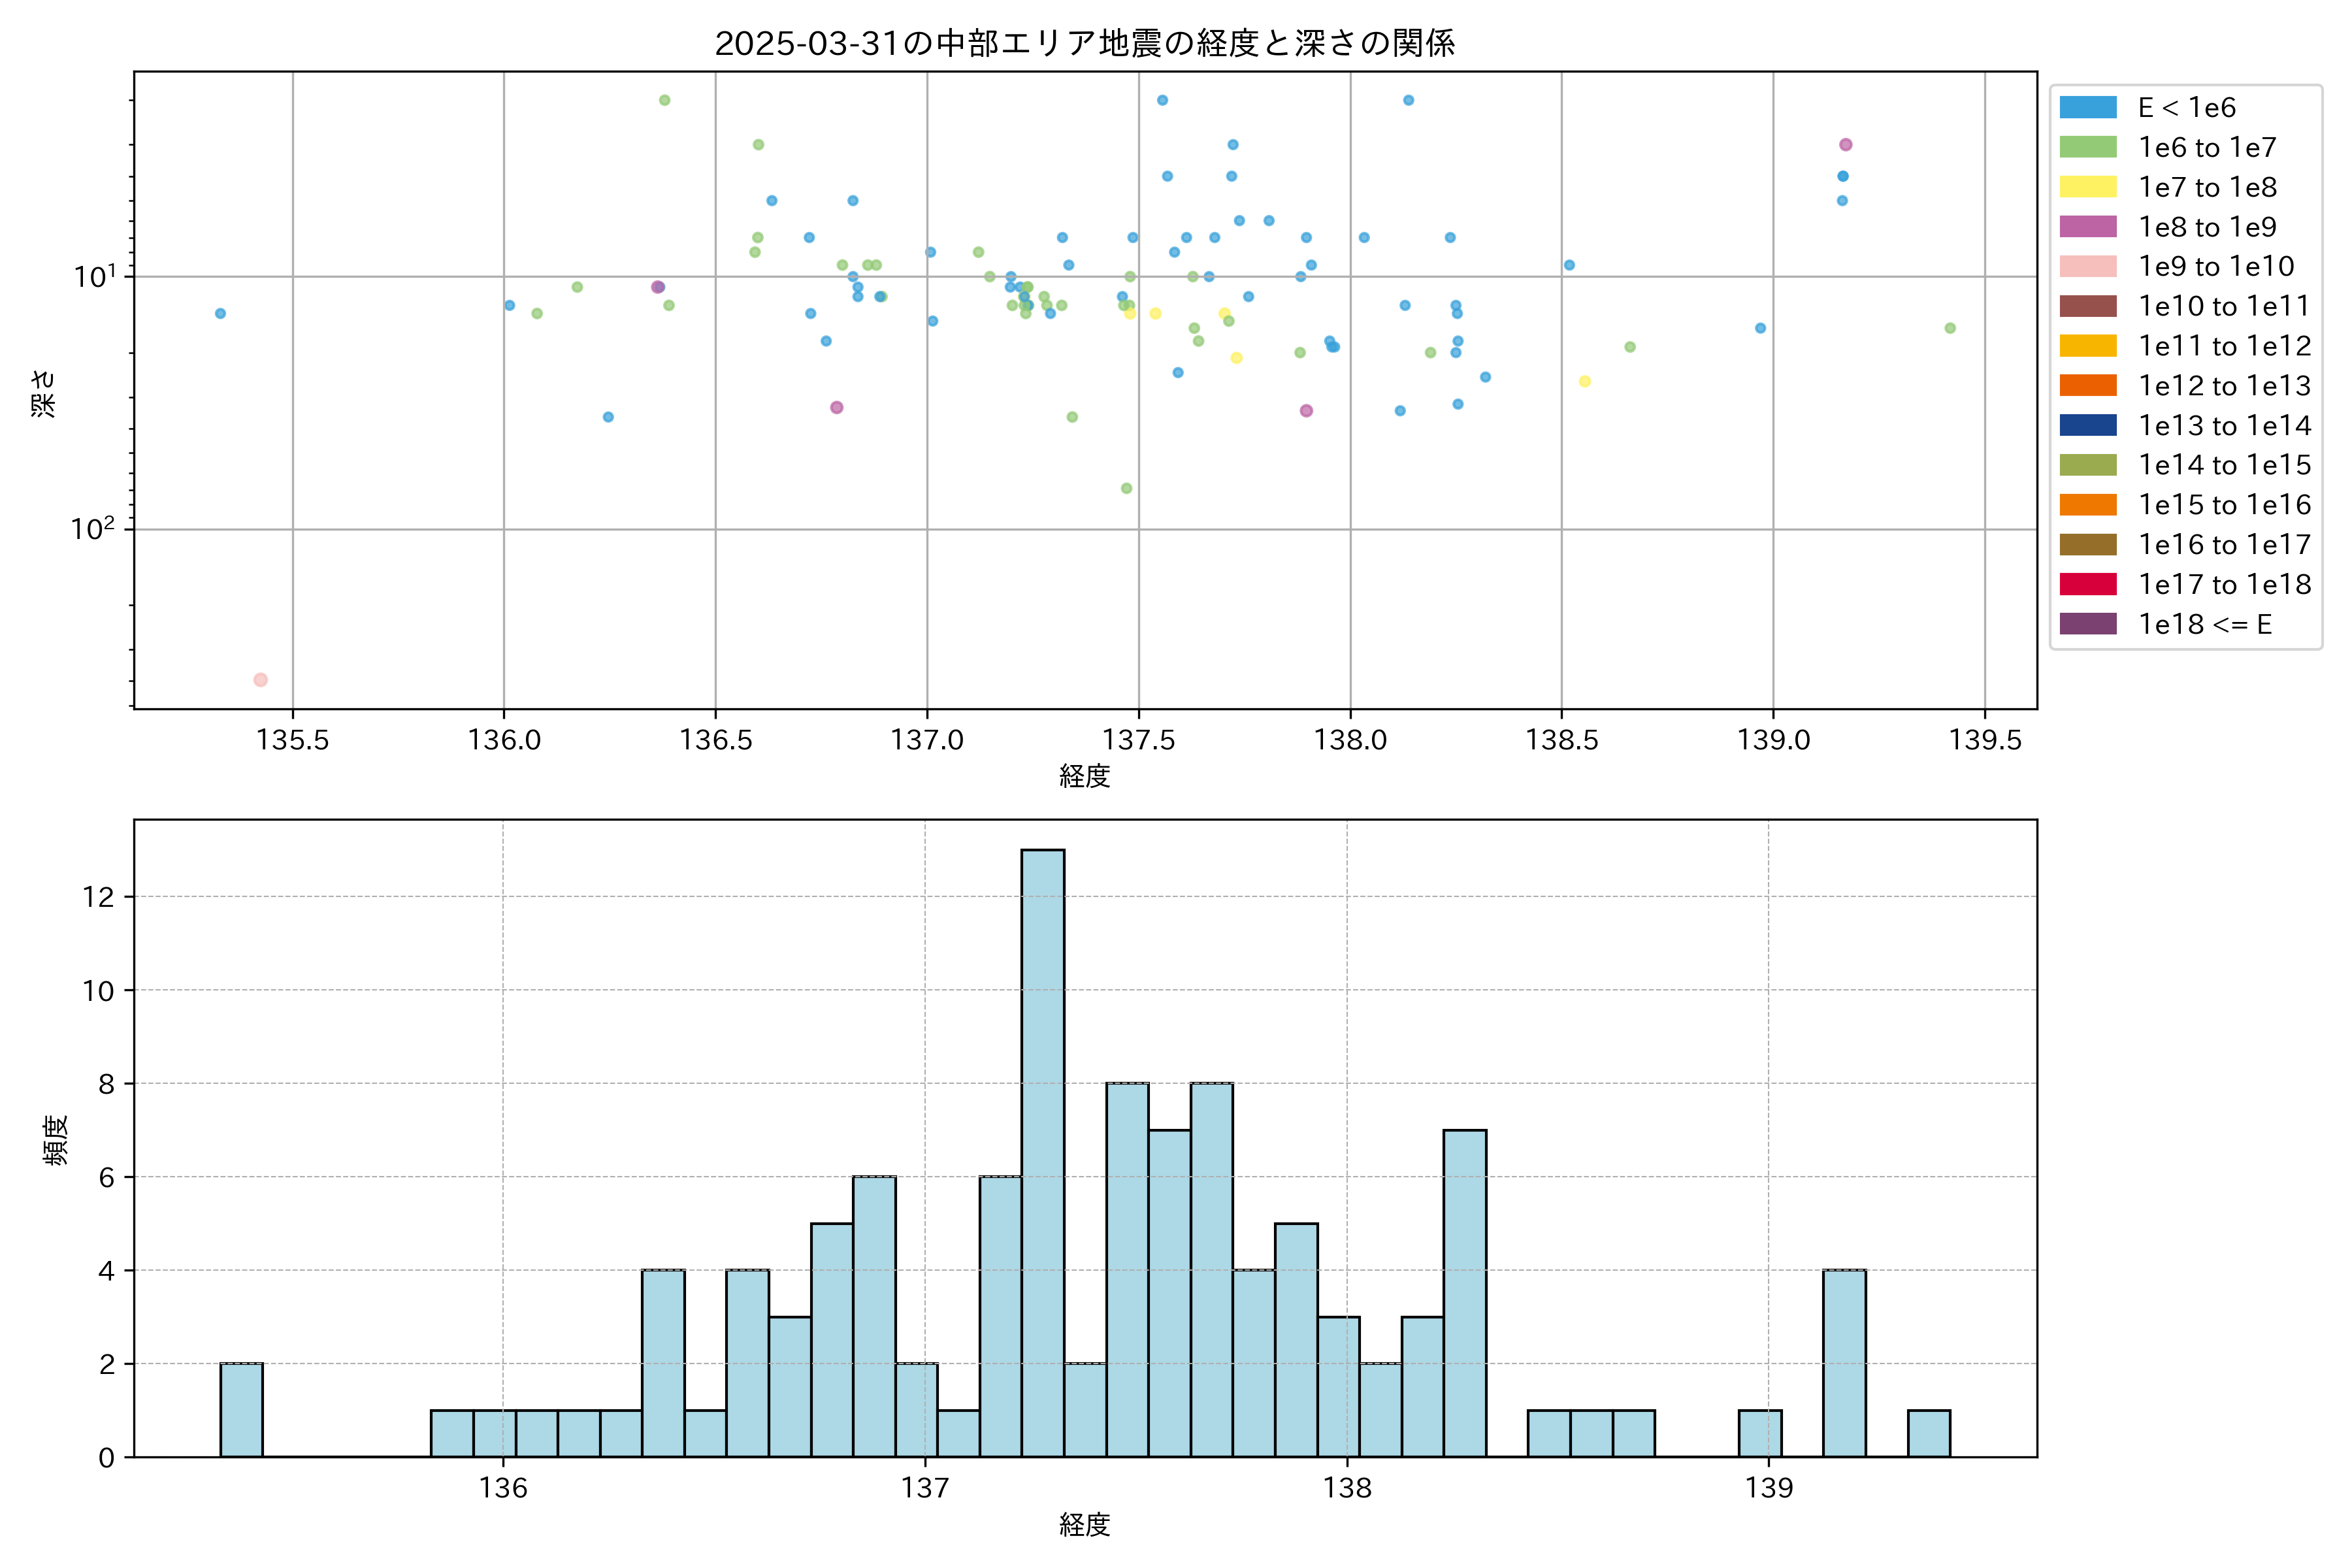Click the magenta scatter point at top right
The height and width of the screenshot is (1568, 2352).
(x=1846, y=145)
